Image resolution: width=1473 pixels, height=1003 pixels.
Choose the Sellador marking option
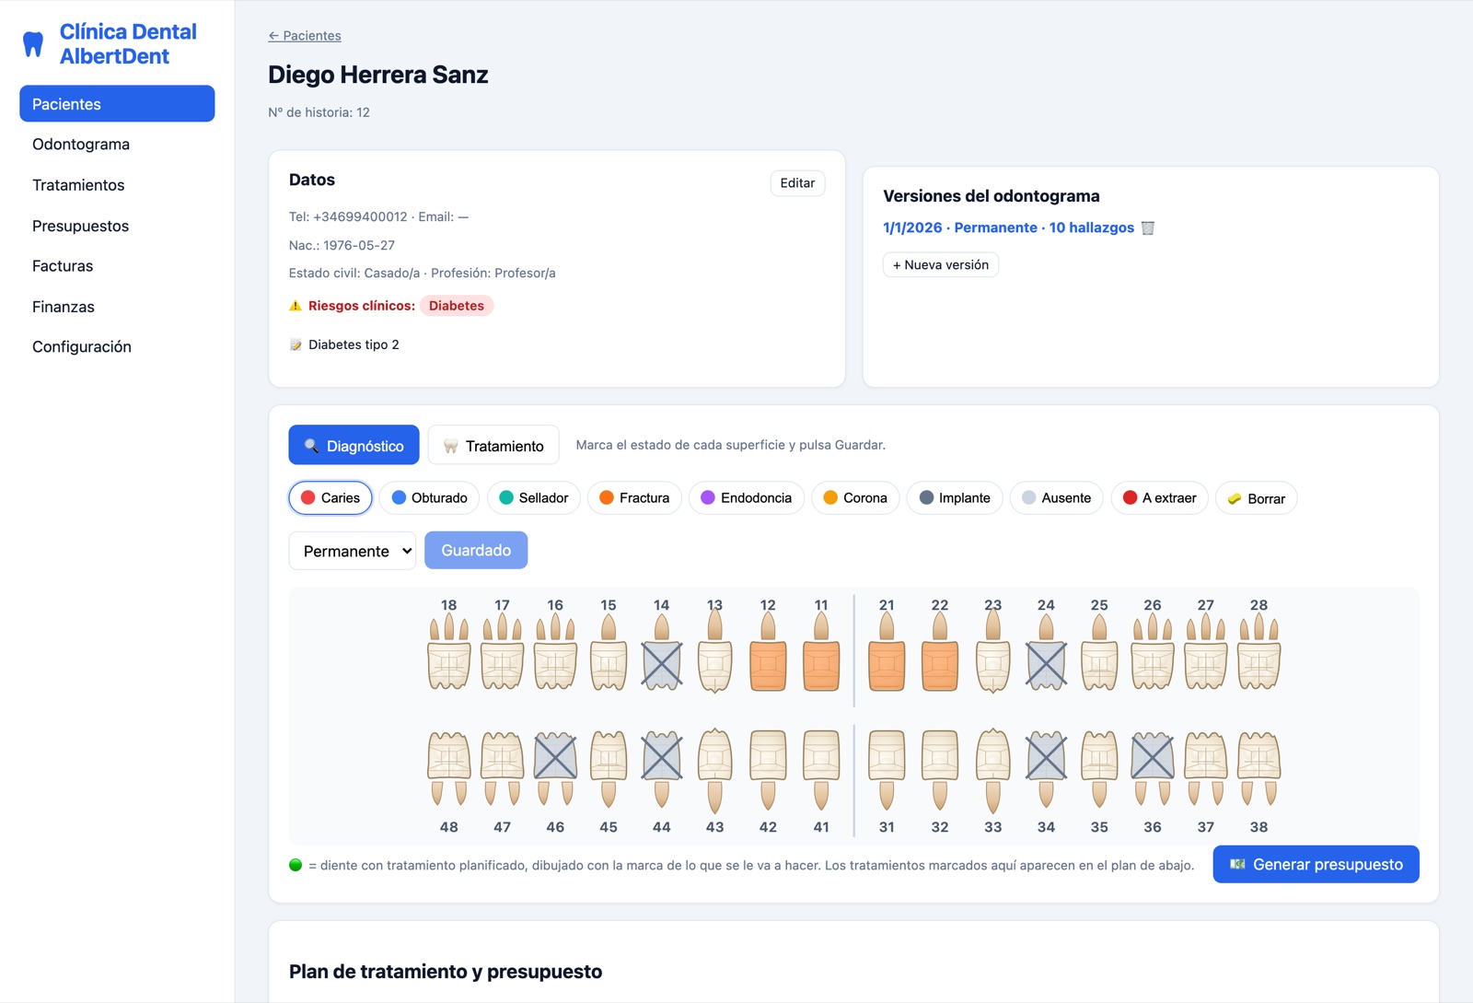point(534,498)
